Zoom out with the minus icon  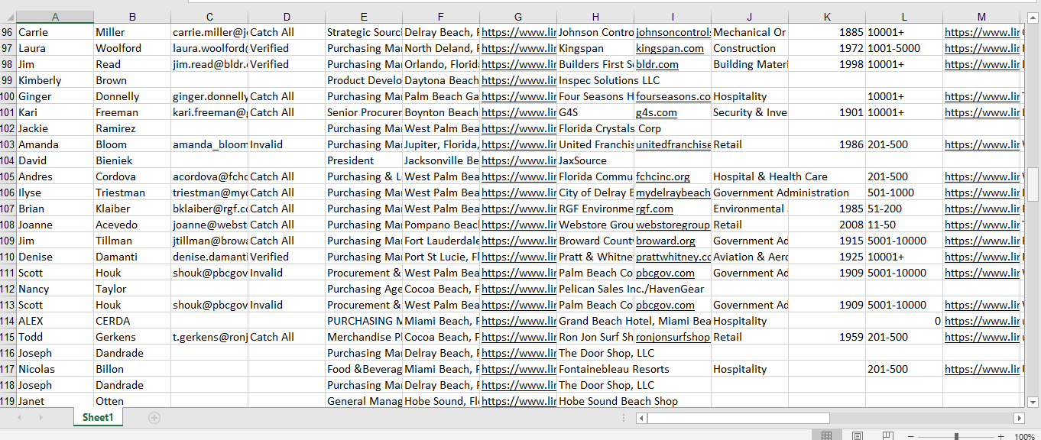tap(910, 435)
